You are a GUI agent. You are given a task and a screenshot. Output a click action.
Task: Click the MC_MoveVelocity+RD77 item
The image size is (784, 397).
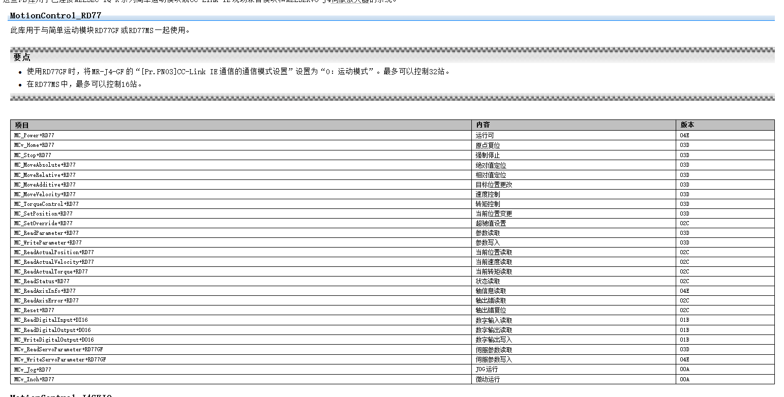(x=45, y=194)
